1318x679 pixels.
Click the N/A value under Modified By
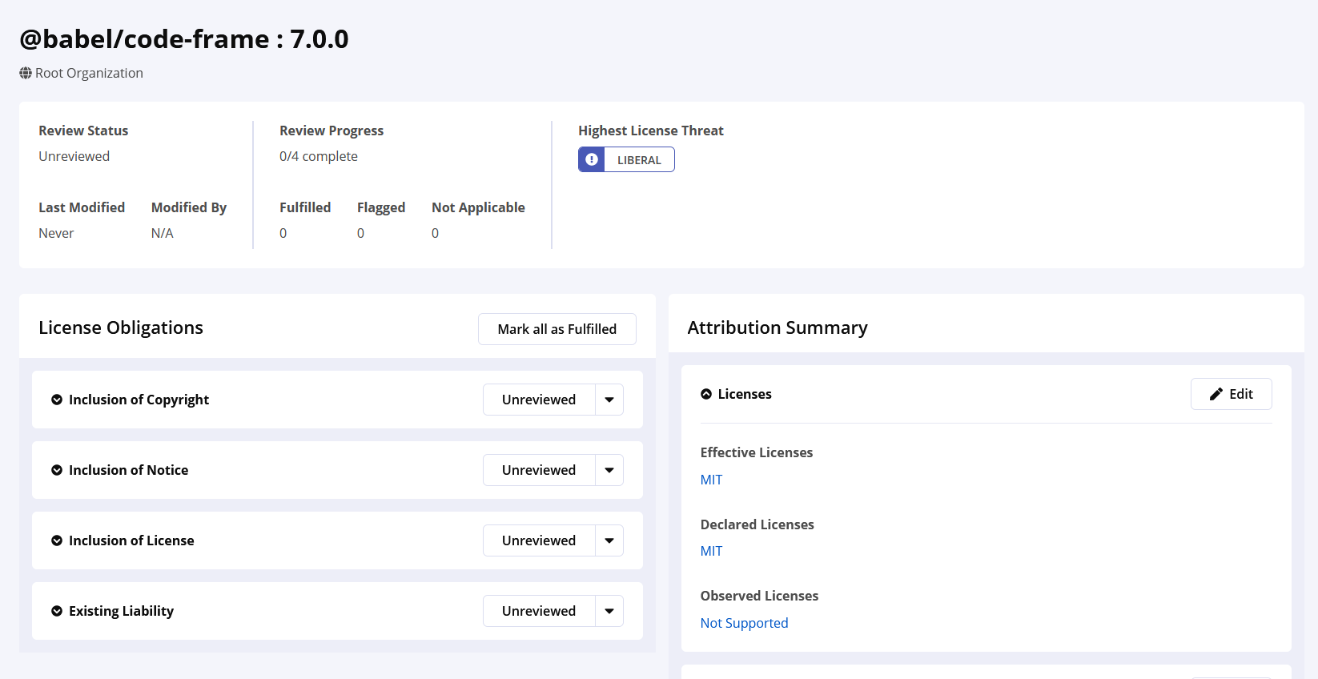coord(162,233)
